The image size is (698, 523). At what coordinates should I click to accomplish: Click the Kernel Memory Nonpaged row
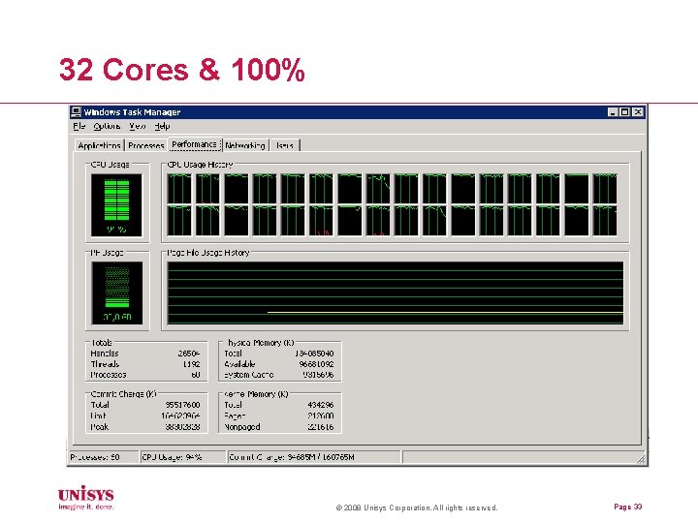point(278,427)
